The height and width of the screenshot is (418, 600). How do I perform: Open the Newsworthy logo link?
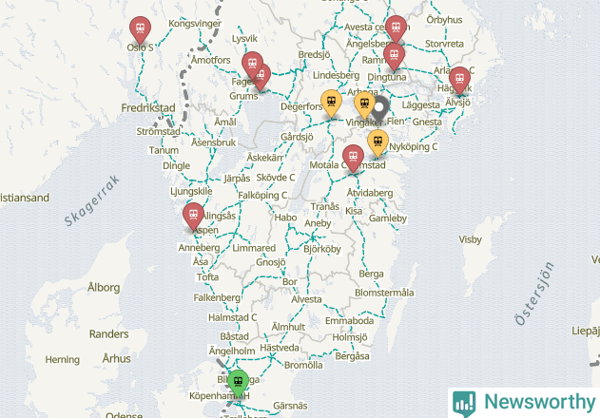[524, 403]
